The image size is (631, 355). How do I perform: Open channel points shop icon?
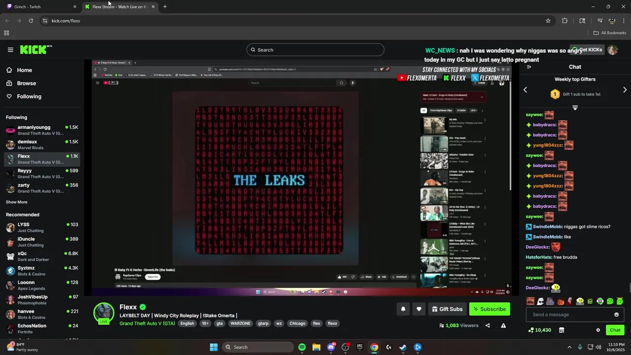point(561,330)
